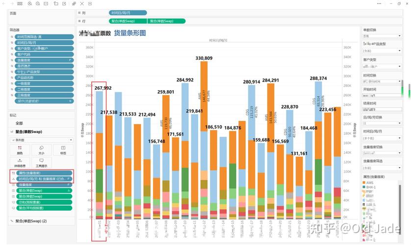
Task: Click the 行 rows shelf icon
Action: (79, 21)
